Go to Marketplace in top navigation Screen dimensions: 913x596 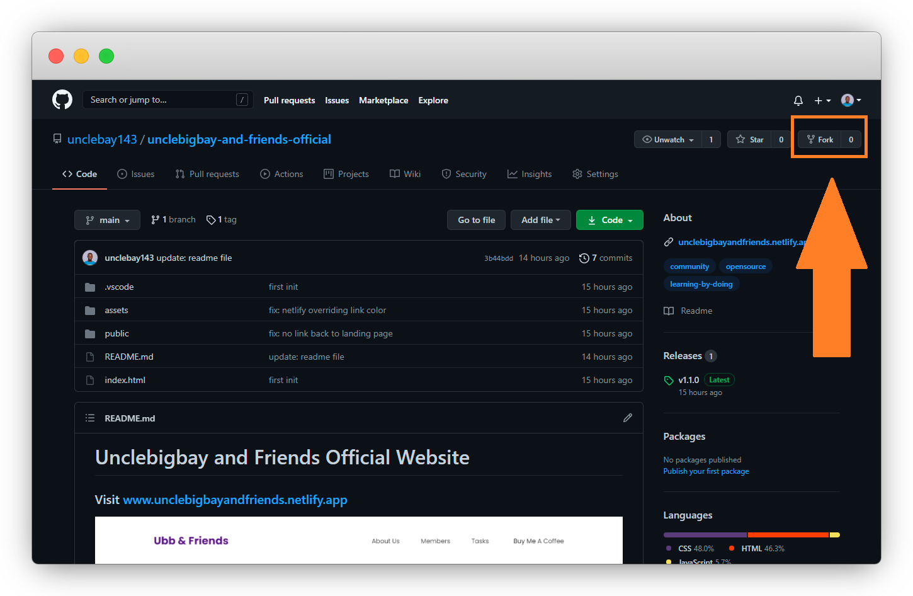(x=383, y=100)
